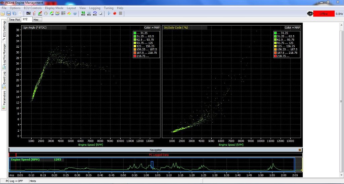344x184 pixels.
Task: Click Engine Speed (RPM) axis label under ignition plot
Action: coord(90,145)
